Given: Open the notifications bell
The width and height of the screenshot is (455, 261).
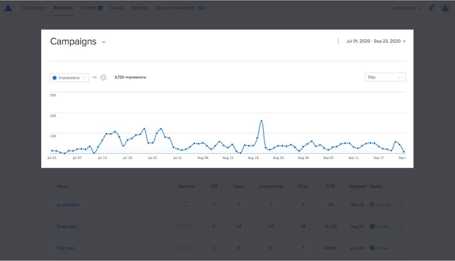Looking at the screenshot, I should click(431, 8).
